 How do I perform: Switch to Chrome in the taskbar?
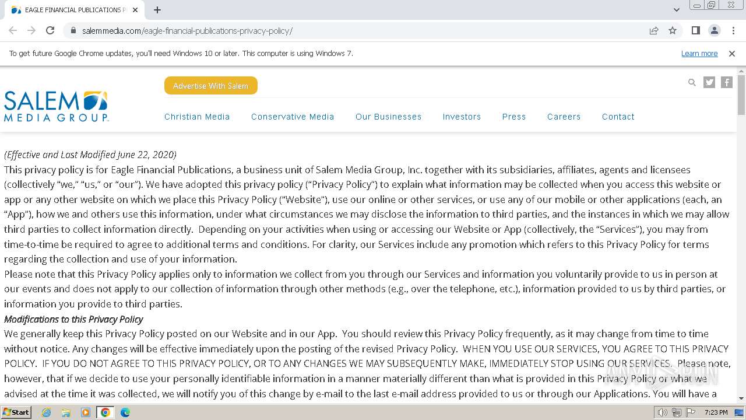point(105,412)
